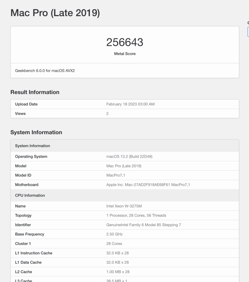Click the Motherboard value Apple Inc. Mac-27AD2F918AE68F61

[x=148, y=185]
